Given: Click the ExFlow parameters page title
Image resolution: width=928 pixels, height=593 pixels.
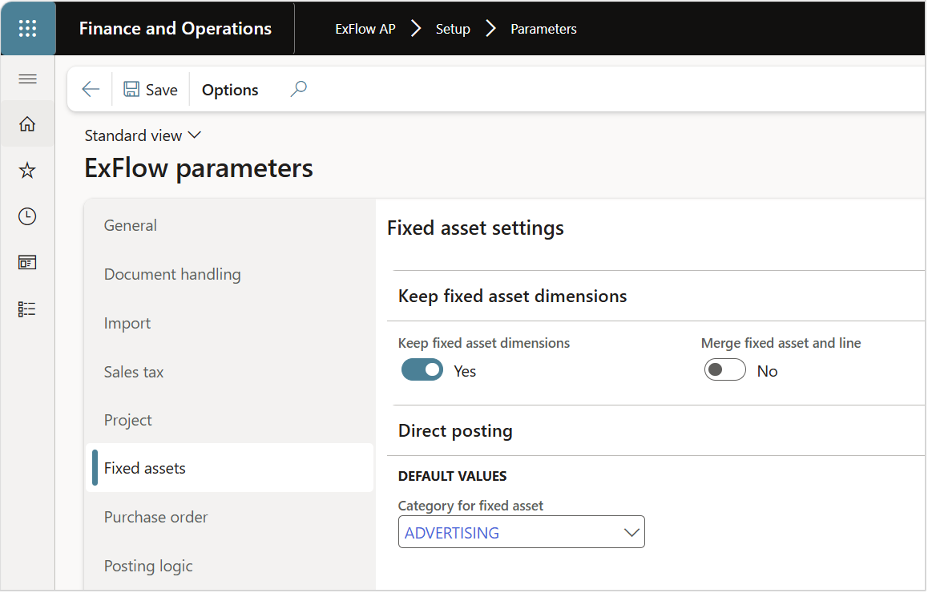Looking at the screenshot, I should (198, 168).
